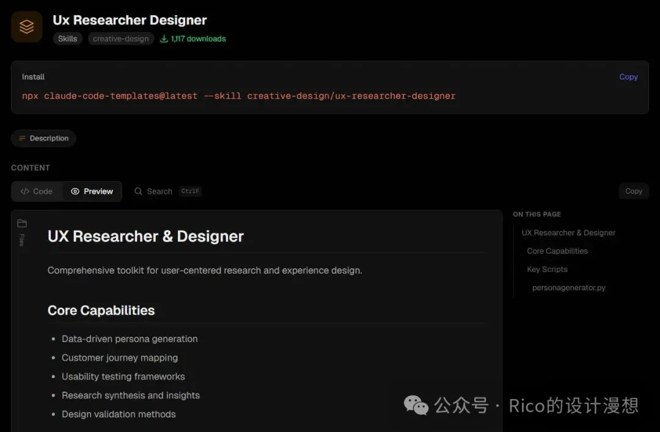
Task: Click the Skills tag
Action: click(67, 38)
